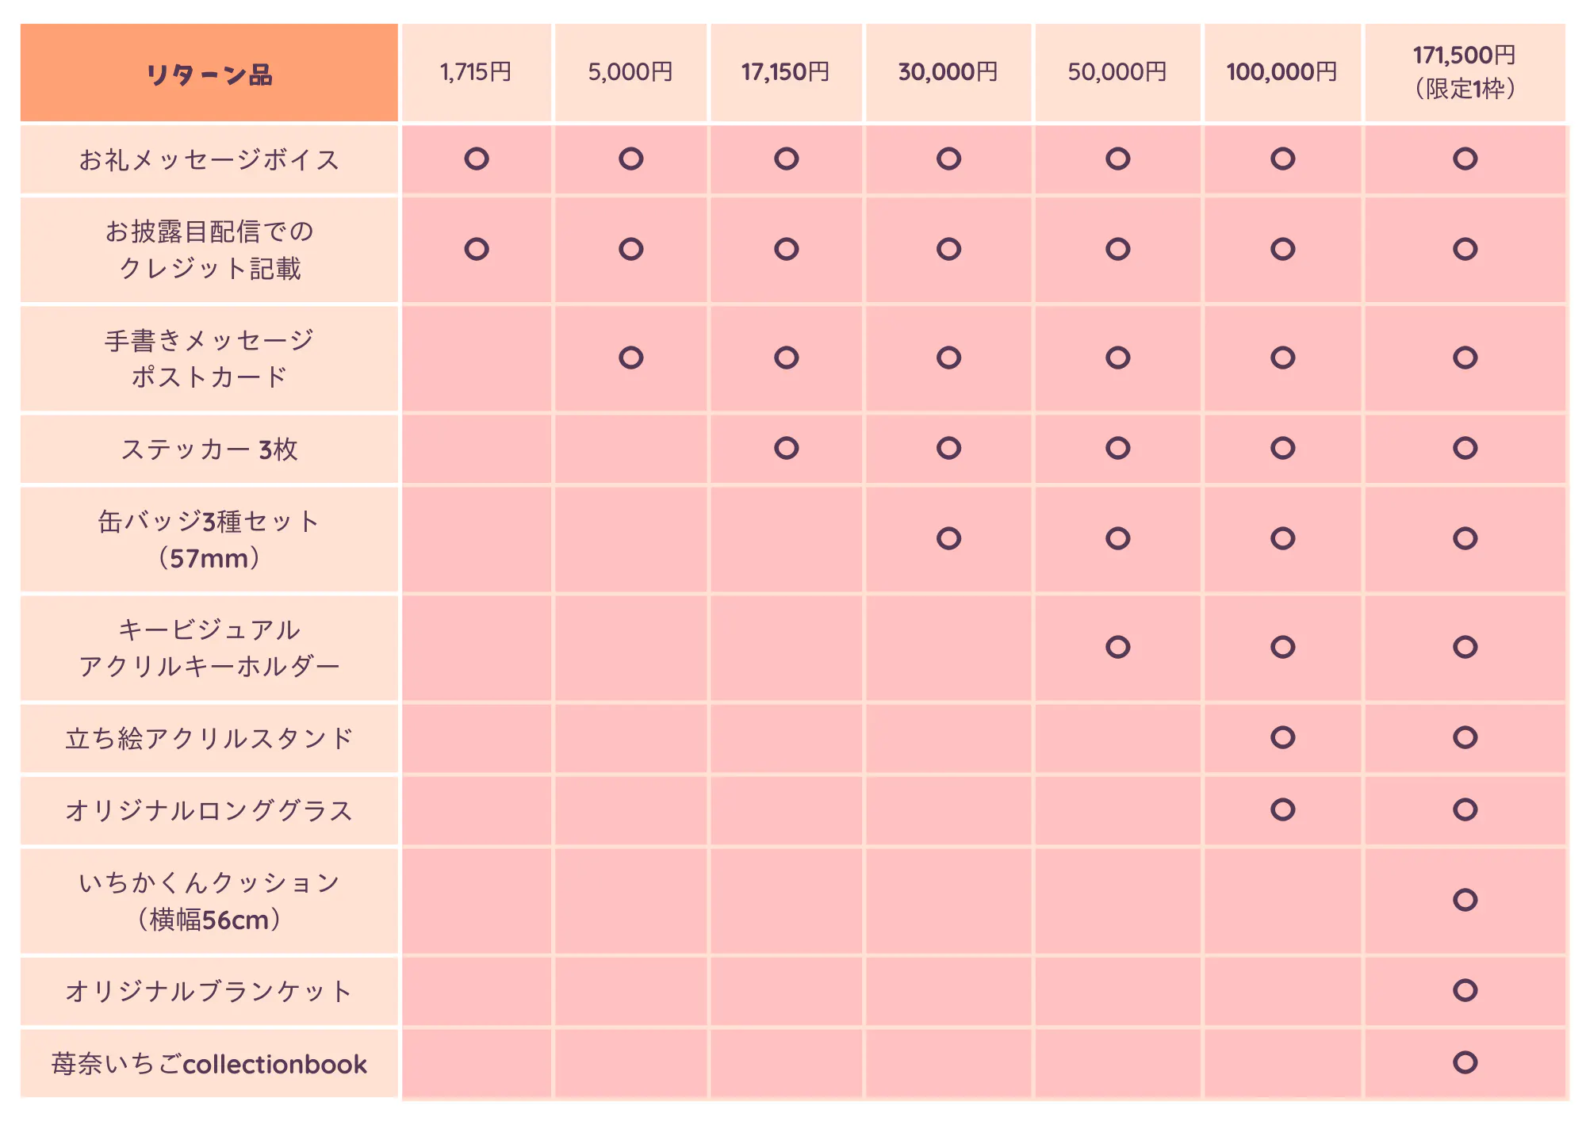Select the リターン品 header cell
Screen dimensions: 1586x1121
coord(209,74)
